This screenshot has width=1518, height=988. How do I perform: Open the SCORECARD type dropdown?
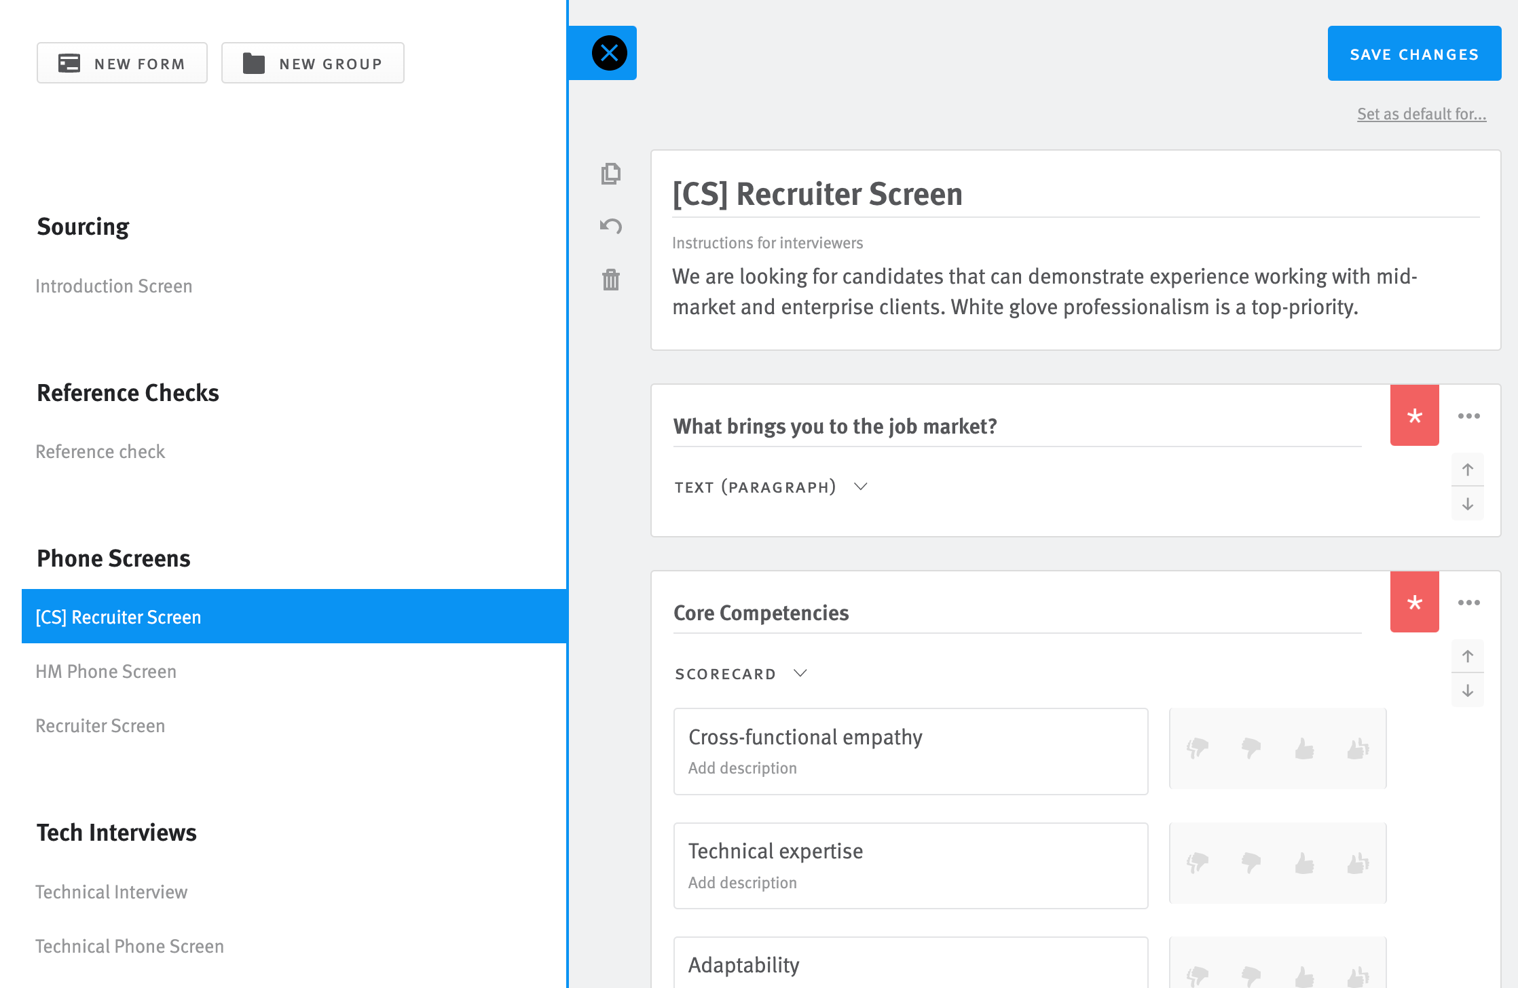point(740,673)
